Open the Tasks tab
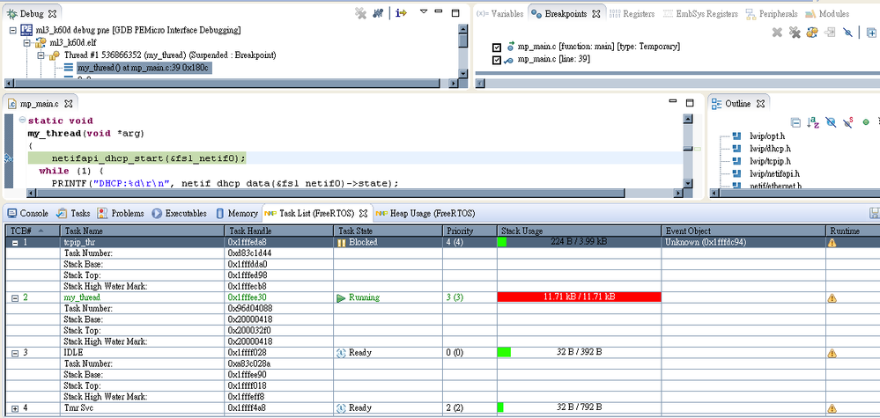The height and width of the screenshot is (418, 880). click(74, 214)
